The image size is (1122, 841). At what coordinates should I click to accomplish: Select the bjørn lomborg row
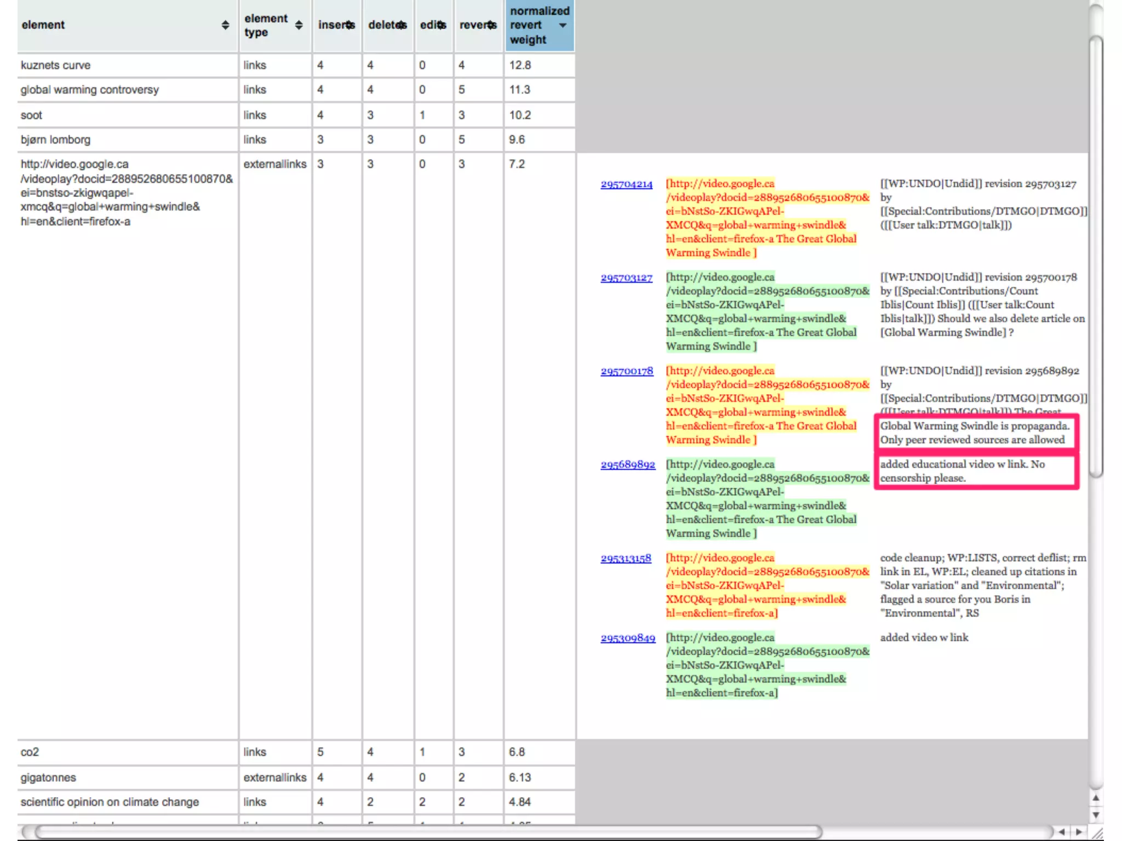click(55, 140)
